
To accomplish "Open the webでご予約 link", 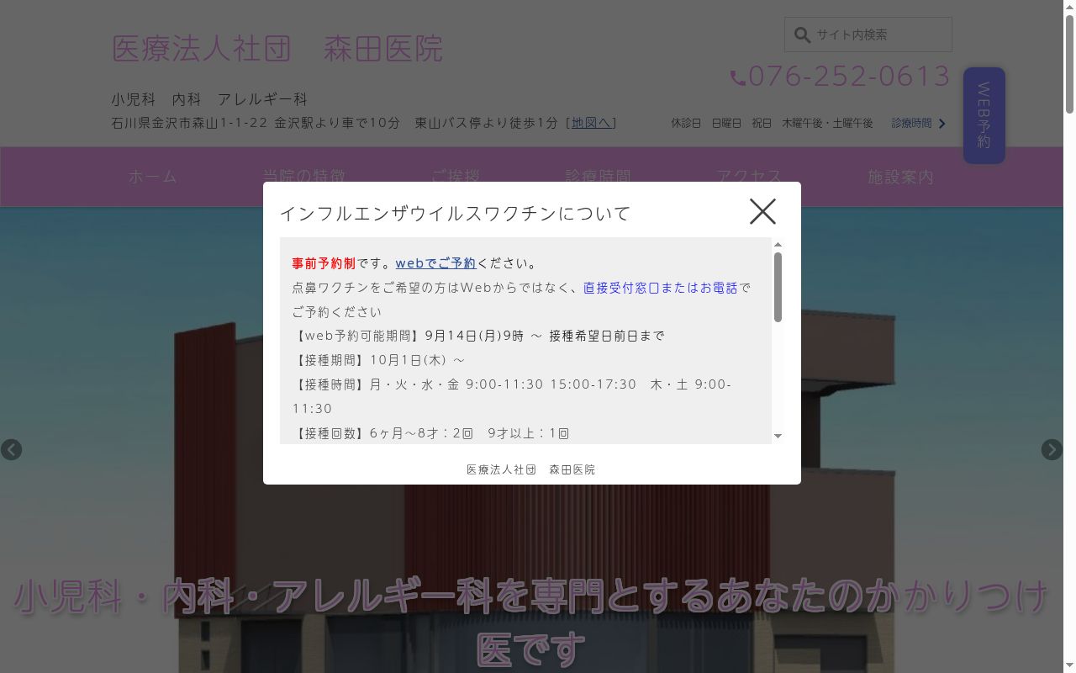I will [435, 263].
